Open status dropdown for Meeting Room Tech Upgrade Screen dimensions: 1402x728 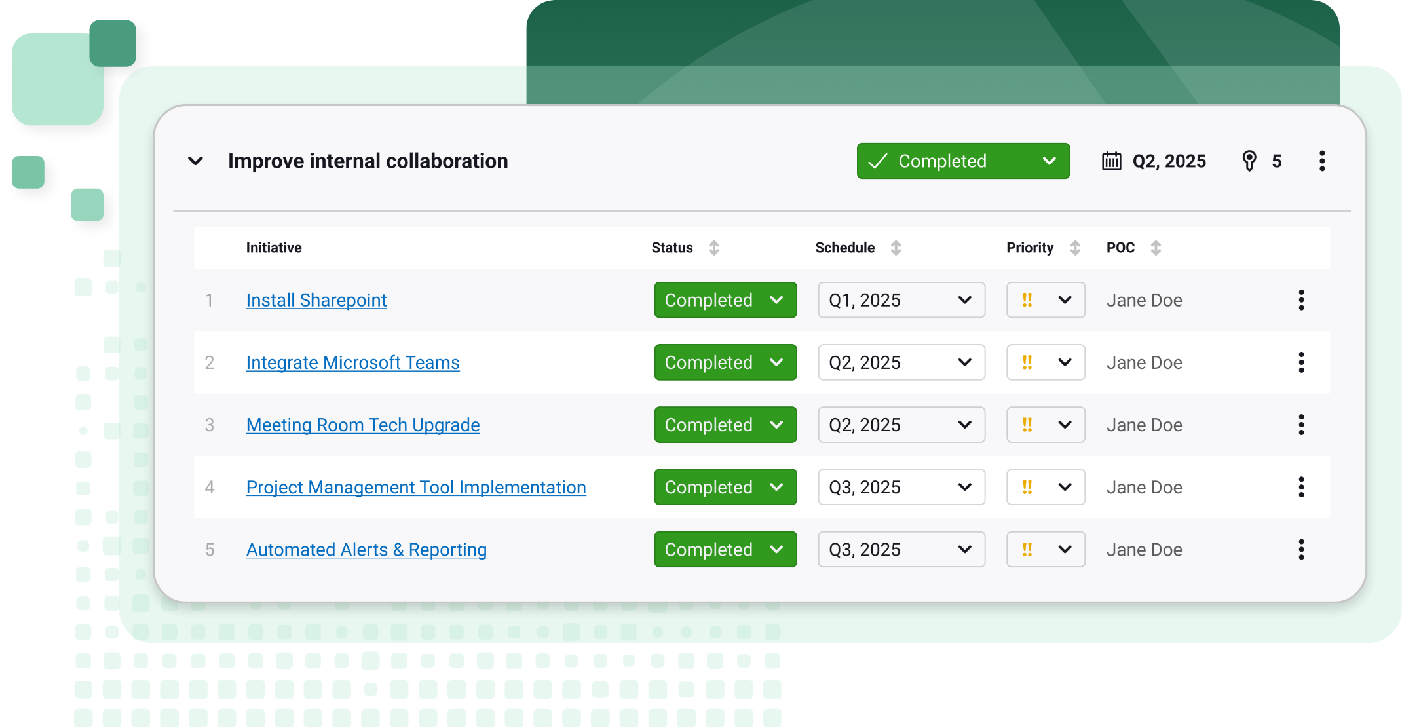click(725, 425)
